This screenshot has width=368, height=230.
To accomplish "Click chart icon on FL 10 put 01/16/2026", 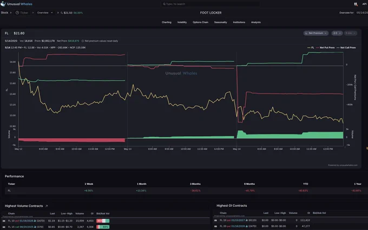I will coord(35,221).
